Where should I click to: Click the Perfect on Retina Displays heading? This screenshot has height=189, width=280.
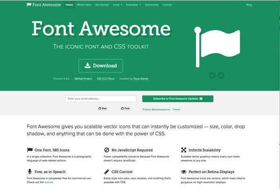coord(211,172)
